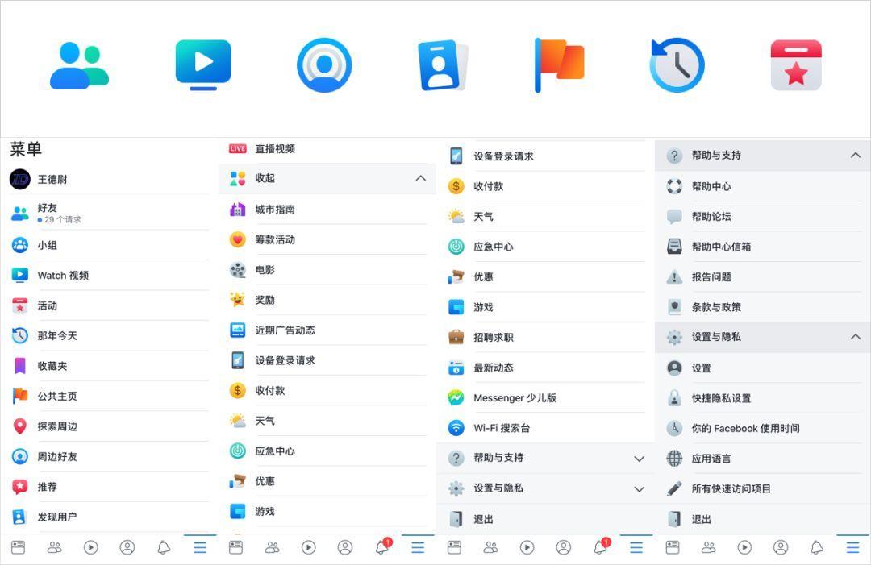Expand the collapsed 帮助与支持 section

coord(639,459)
